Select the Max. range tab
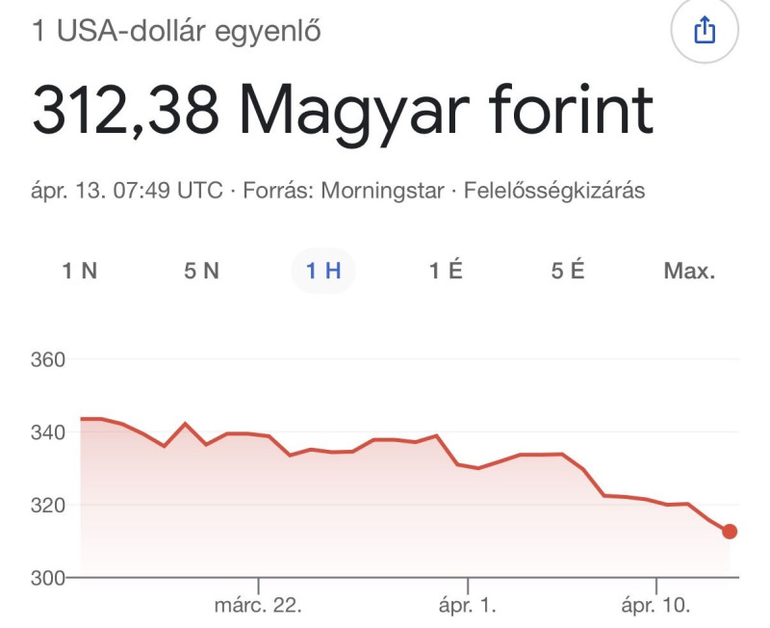This screenshot has height=628, width=770. point(689,271)
